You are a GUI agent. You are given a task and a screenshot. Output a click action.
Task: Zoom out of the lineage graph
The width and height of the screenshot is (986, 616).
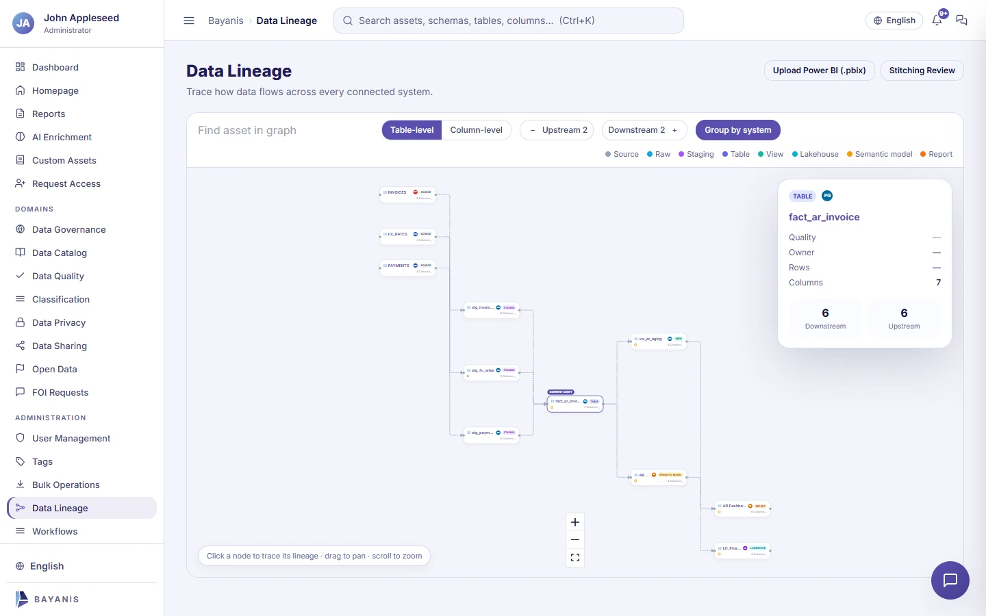(x=575, y=540)
